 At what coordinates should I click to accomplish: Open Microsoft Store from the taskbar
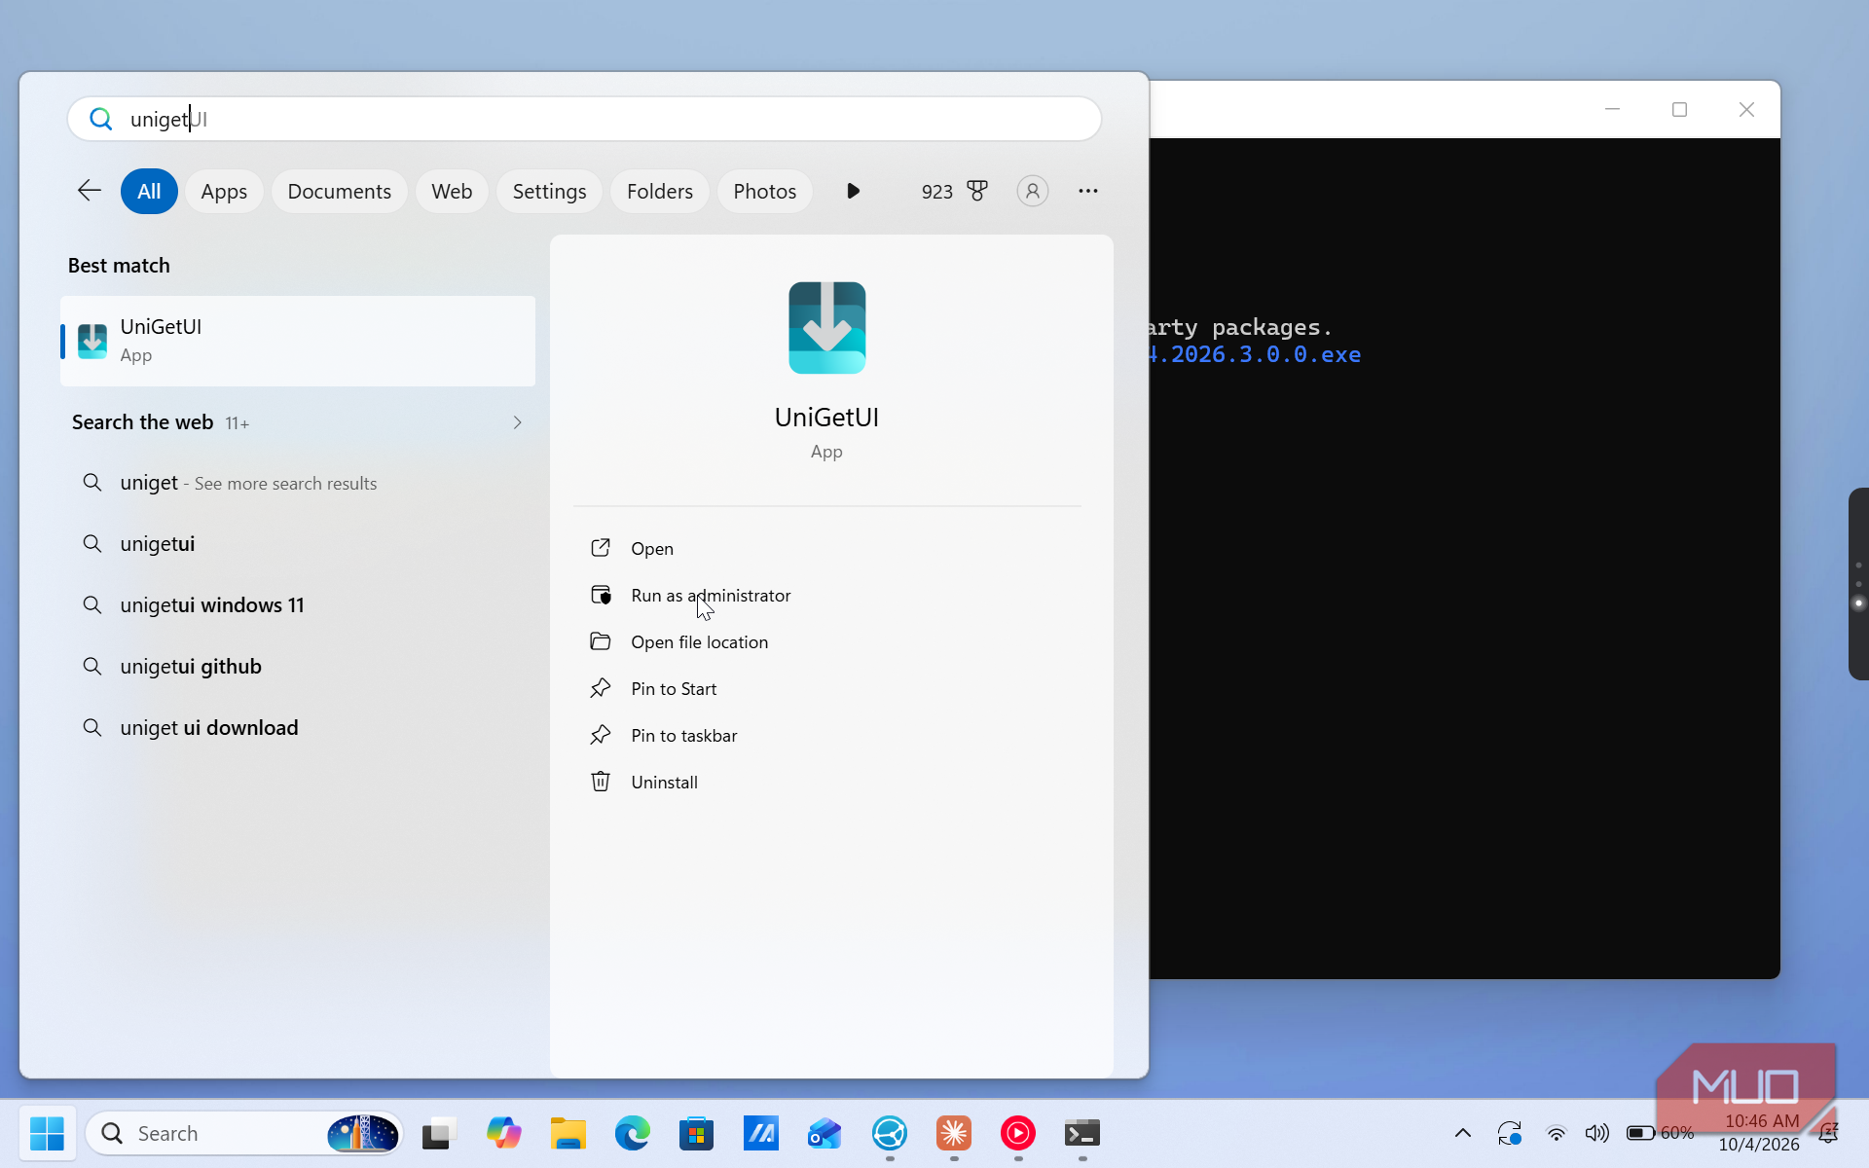pyautogui.click(x=697, y=1133)
